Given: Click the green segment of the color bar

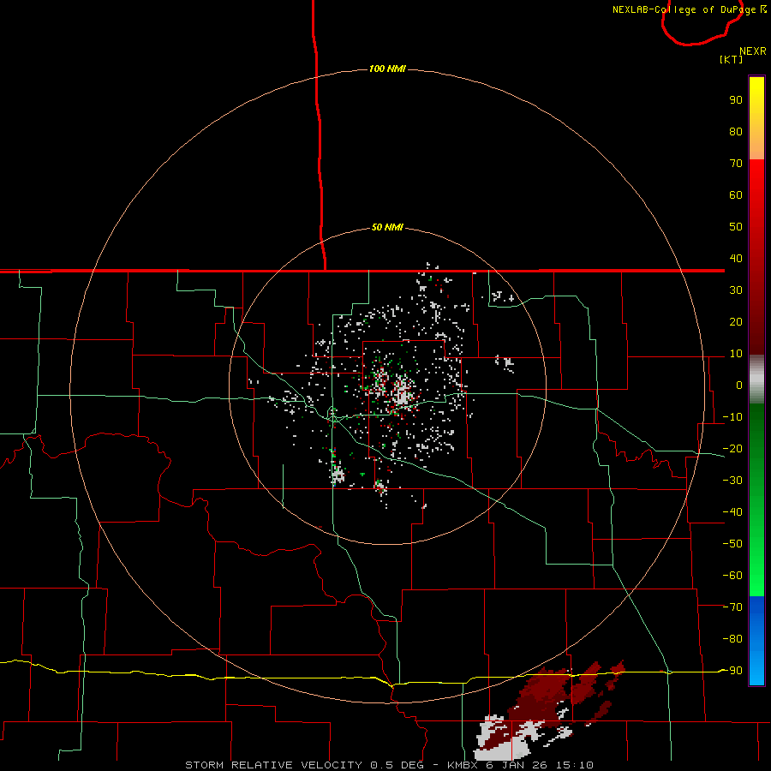Looking at the screenshot, I should click(x=756, y=499).
